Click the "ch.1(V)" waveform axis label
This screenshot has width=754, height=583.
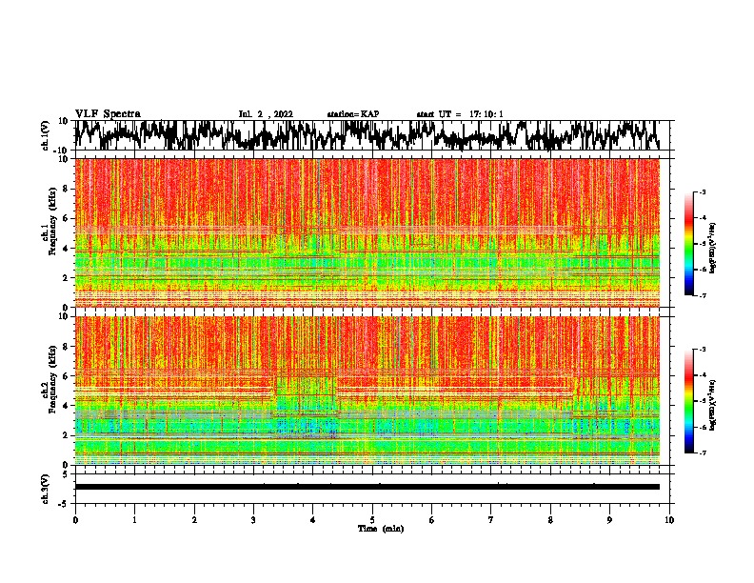click(x=46, y=135)
